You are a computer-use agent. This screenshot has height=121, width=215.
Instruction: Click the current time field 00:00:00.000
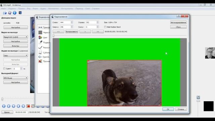click(21, 112)
